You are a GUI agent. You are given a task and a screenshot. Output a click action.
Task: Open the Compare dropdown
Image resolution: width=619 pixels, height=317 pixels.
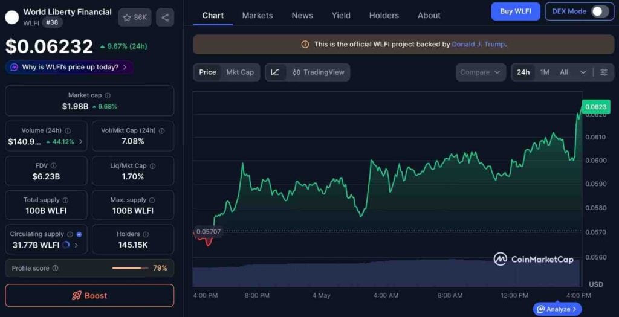[x=481, y=72]
